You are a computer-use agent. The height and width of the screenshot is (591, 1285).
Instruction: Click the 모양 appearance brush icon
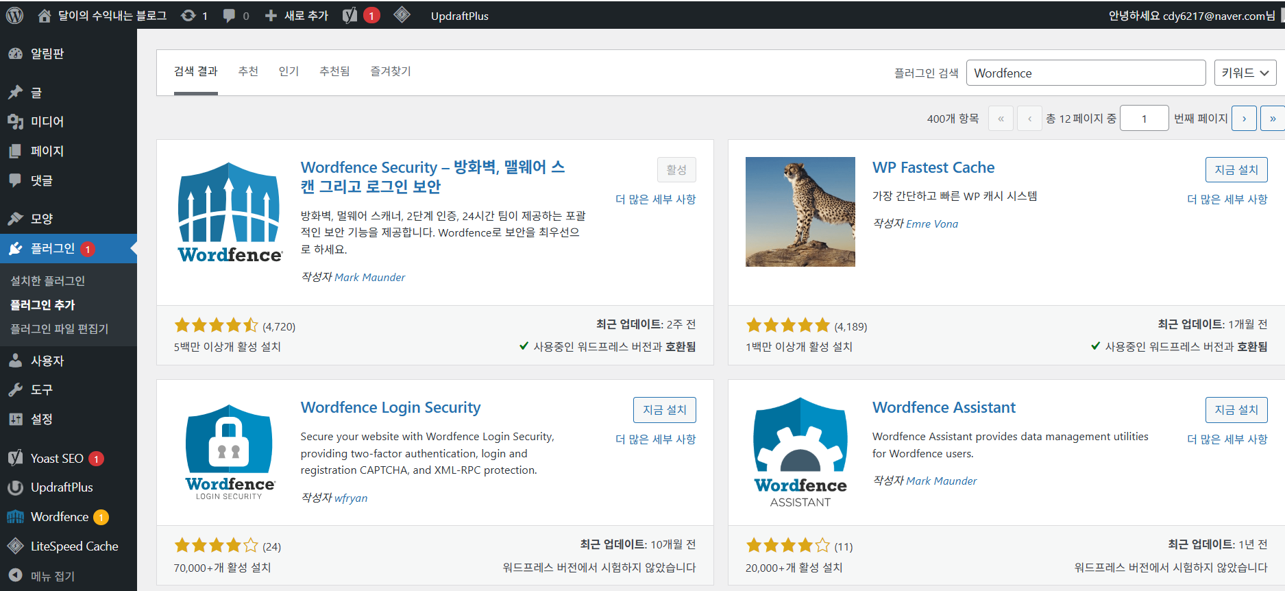click(15, 219)
